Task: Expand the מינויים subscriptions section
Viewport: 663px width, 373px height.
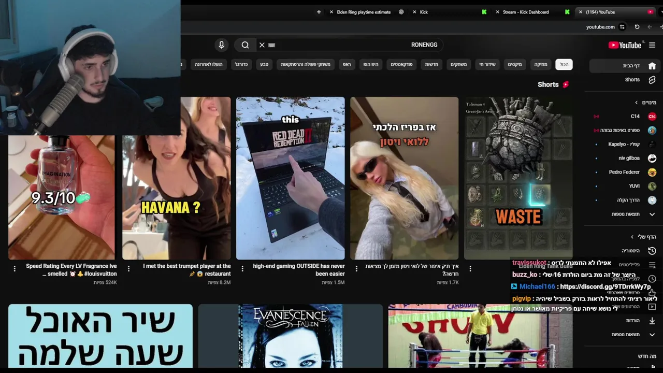Action: [x=646, y=103]
